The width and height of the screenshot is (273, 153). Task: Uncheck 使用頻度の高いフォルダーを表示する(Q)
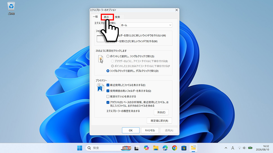click(x=108, y=91)
